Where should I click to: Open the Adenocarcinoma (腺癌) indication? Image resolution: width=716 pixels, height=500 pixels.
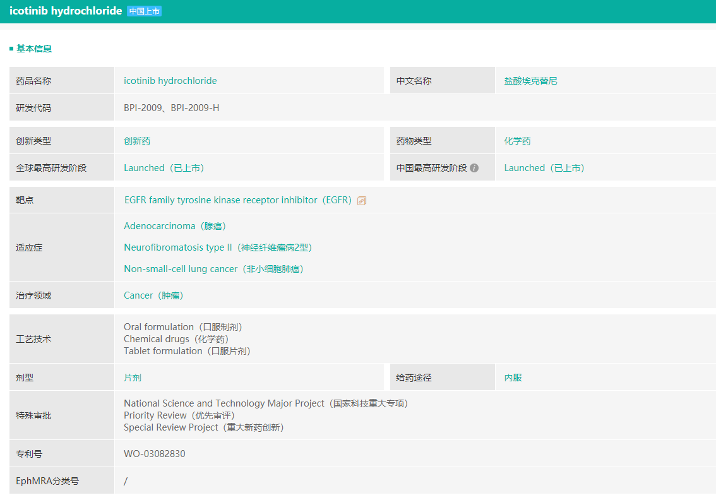click(x=175, y=226)
